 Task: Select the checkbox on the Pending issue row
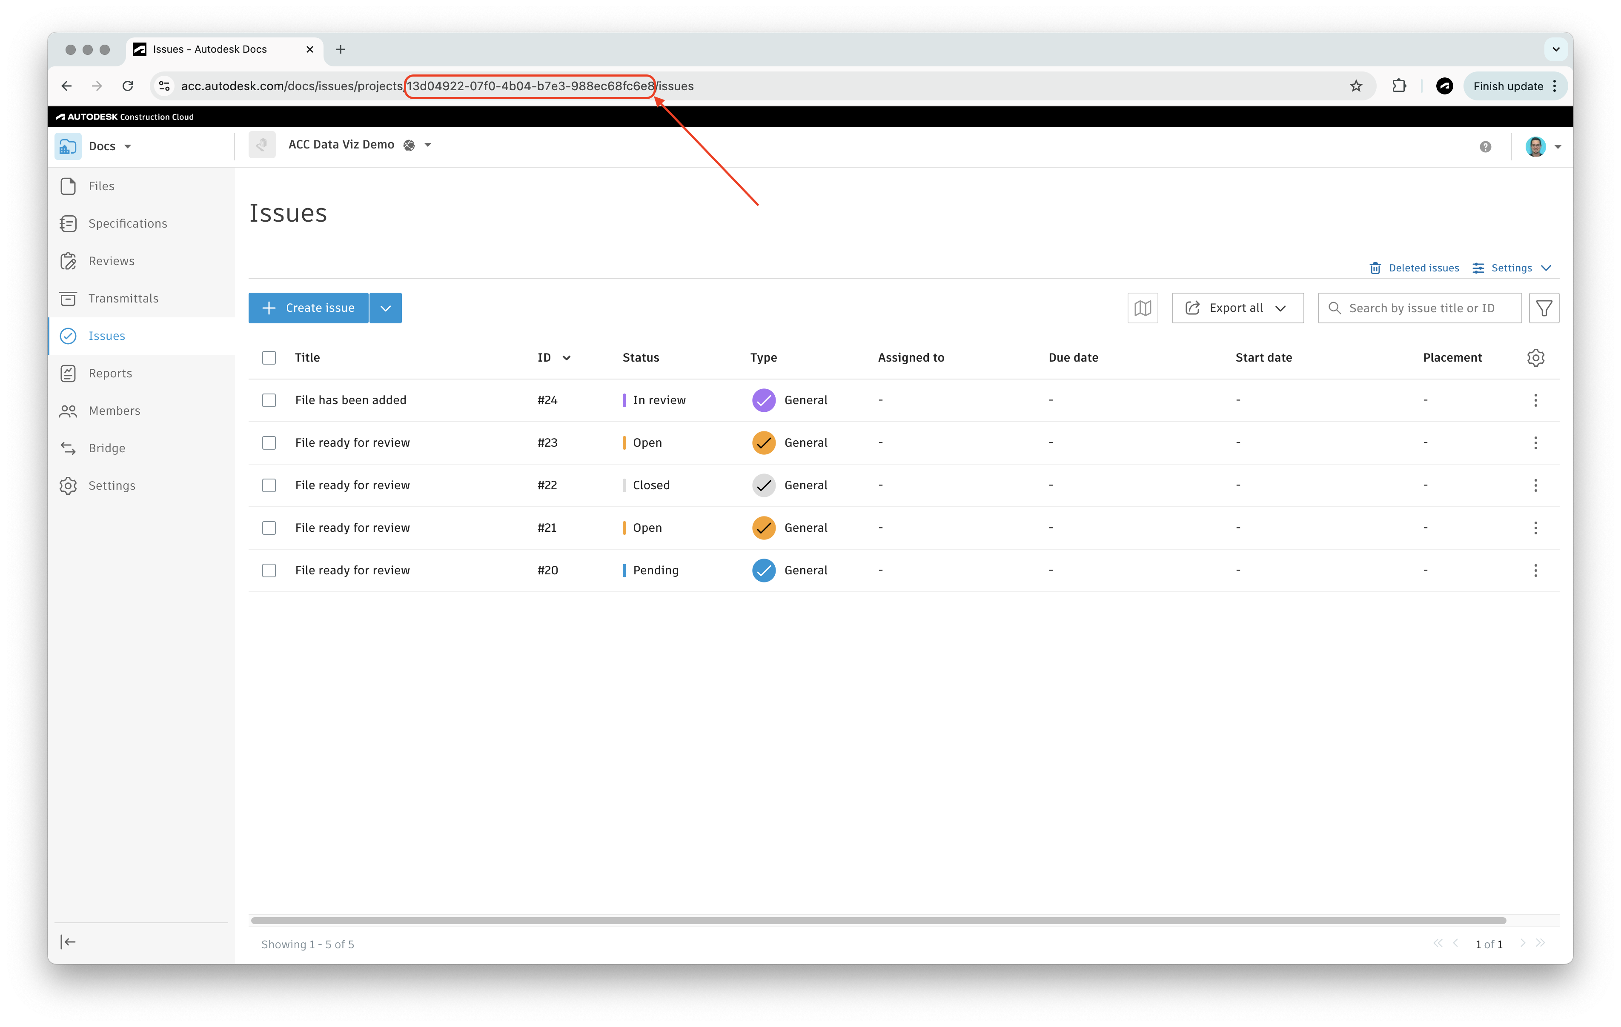tap(269, 570)
